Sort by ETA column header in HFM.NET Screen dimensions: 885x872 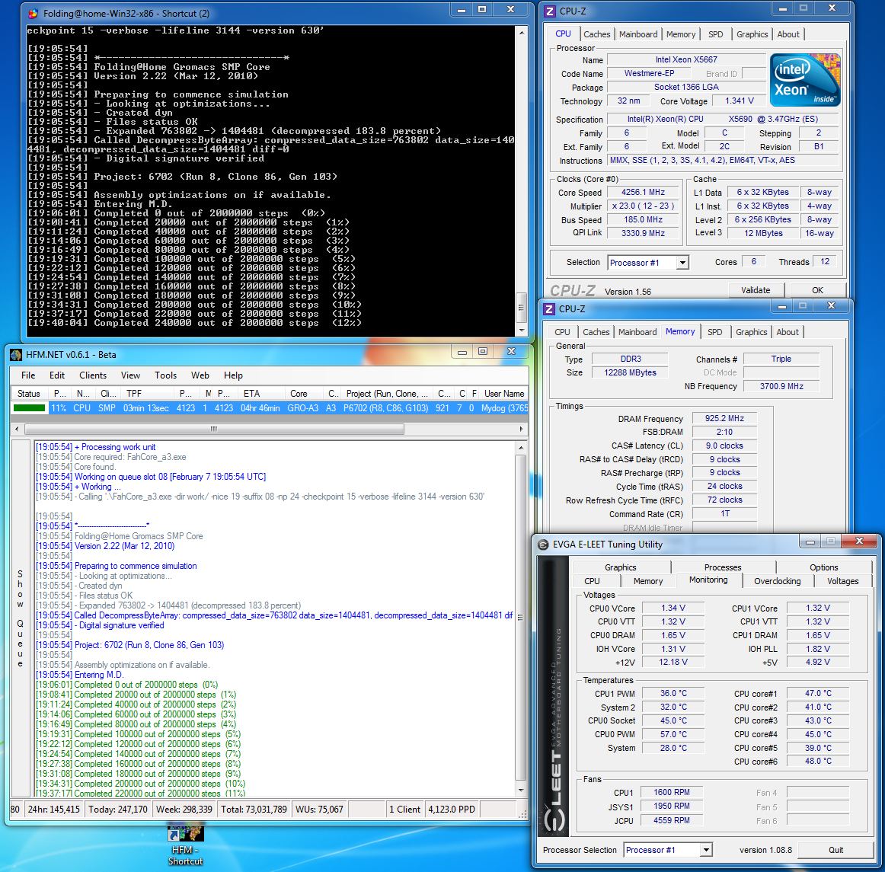261,394
